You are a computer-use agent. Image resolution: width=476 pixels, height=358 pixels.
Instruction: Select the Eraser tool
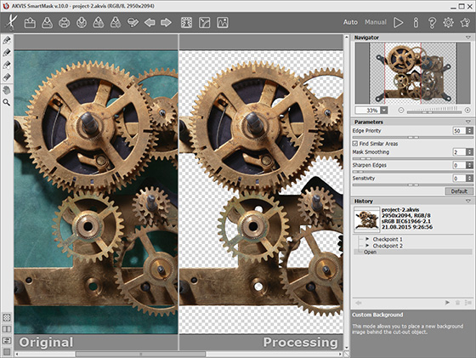7,77
